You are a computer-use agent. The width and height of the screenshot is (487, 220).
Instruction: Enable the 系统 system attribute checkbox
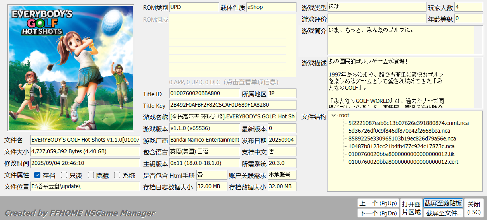[x=117, y=175]
